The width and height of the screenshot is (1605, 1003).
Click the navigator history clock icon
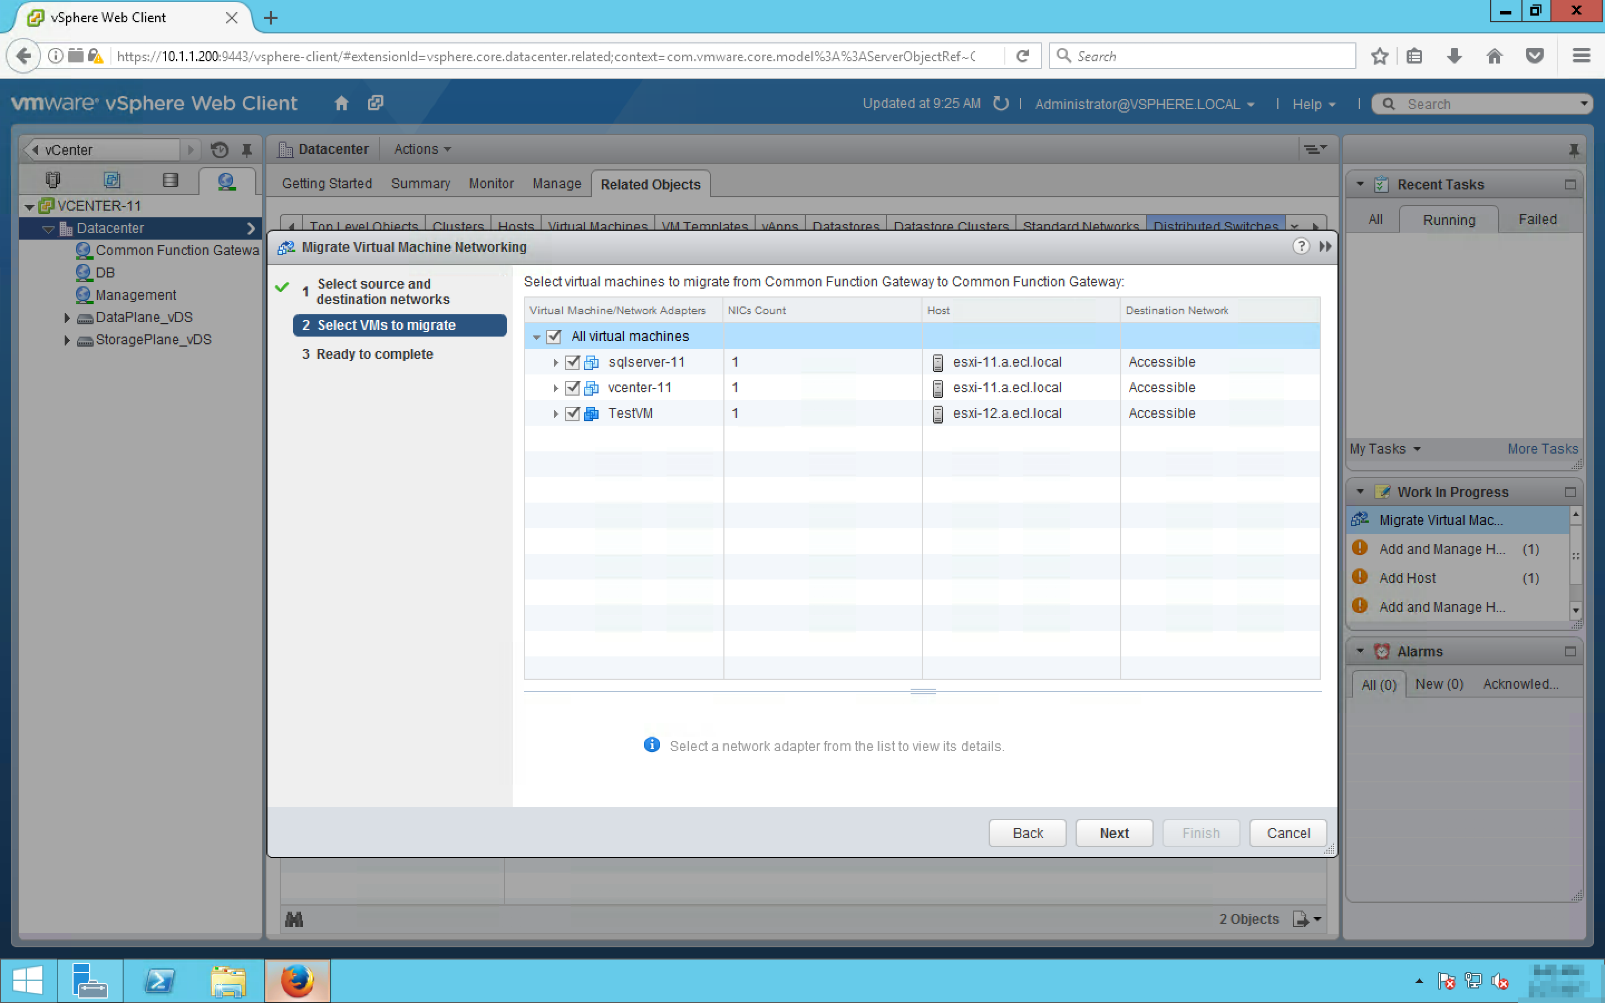tap(220, 150)
